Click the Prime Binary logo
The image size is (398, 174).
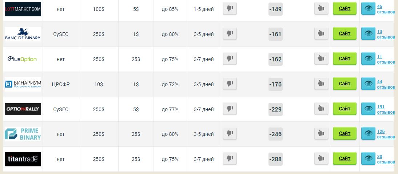pyautogui.click(x=23, y=134)
